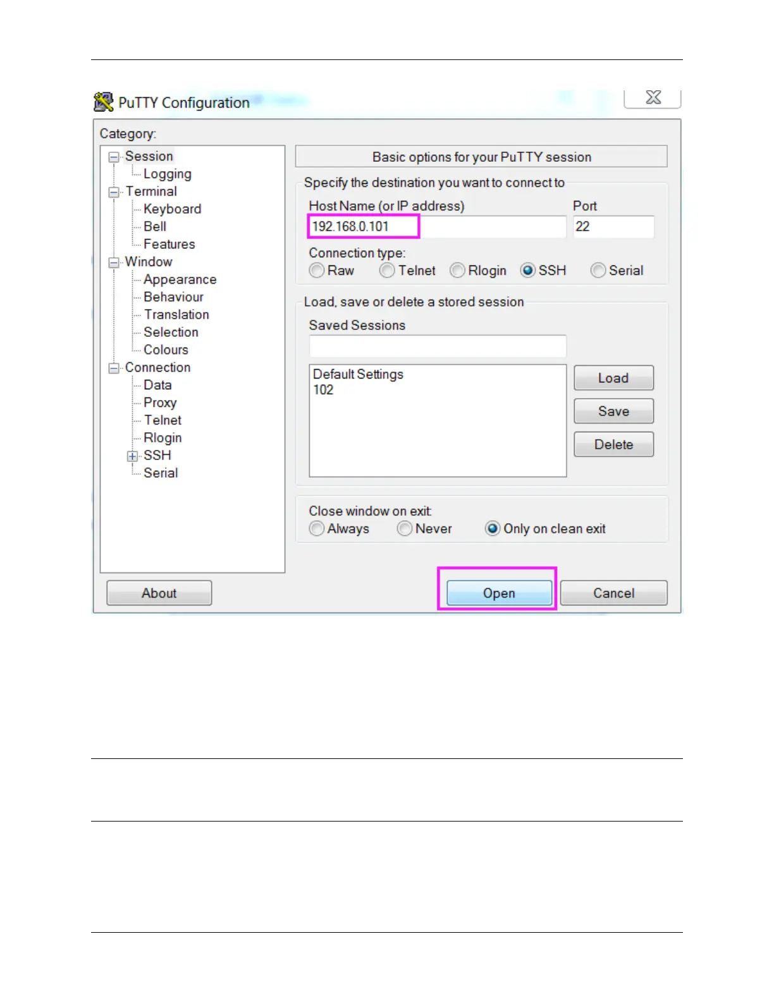Open the Keyboard settings category
The image size is (774, 1001).
173,209
